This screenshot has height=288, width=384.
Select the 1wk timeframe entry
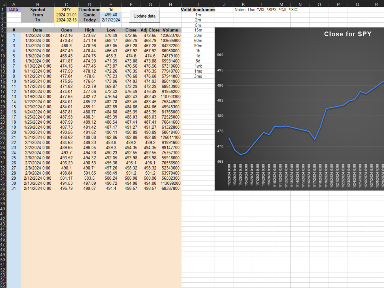coord(198,66)
